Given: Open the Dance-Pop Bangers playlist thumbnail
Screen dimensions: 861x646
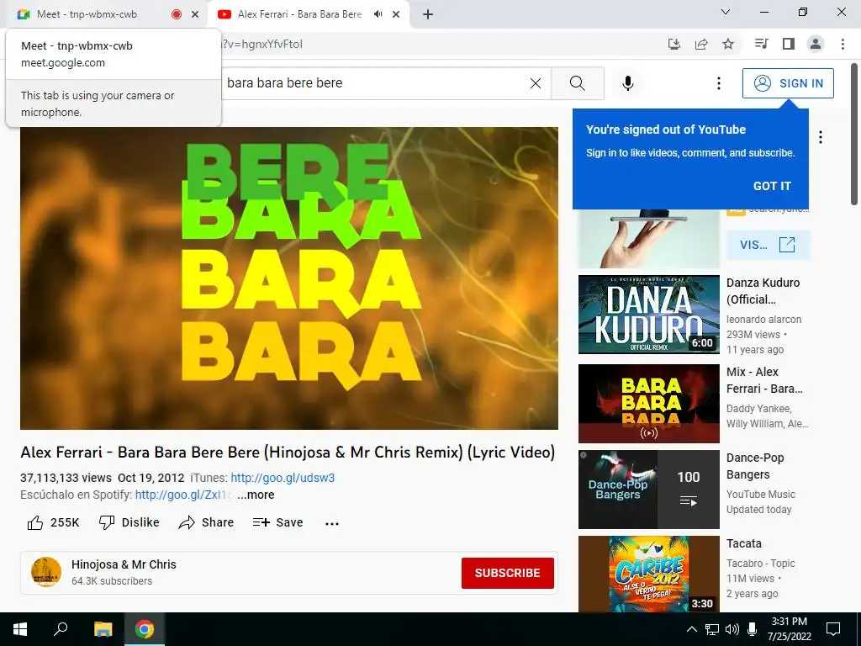Looking at the screenshot, I should 648,490.
